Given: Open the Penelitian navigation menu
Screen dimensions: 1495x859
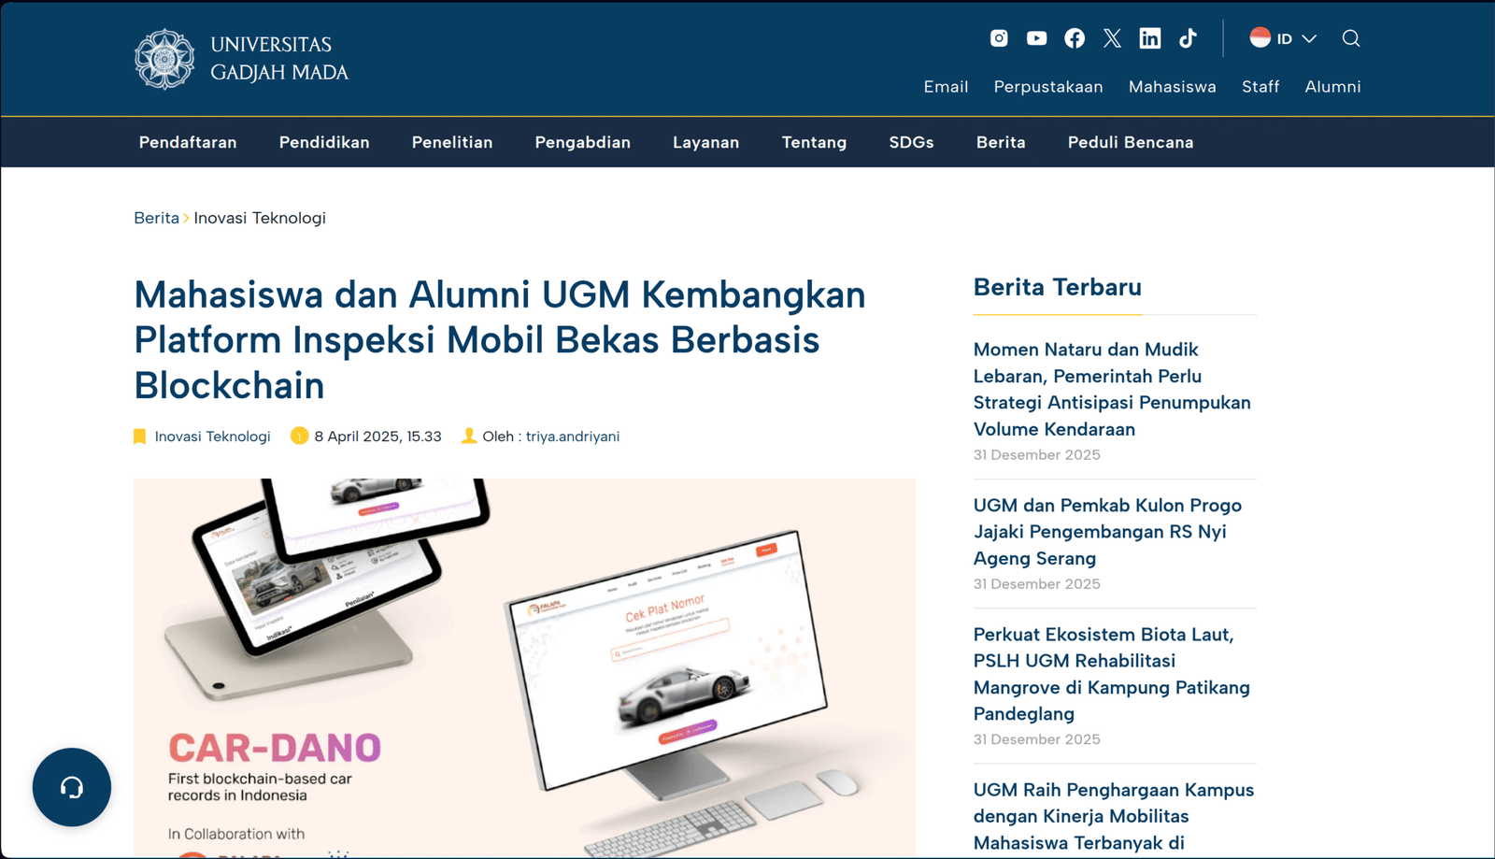Looking at the screenshot, I should [x=452, y=142].
